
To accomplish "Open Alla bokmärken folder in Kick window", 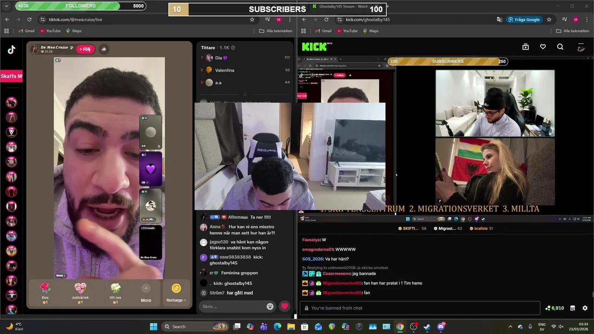I will point(573,31).
